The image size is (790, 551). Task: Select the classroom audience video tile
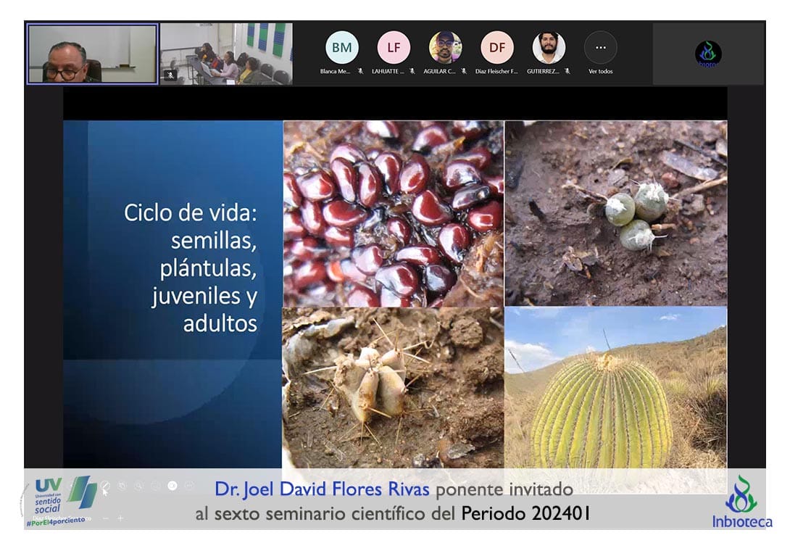point(226,54)
